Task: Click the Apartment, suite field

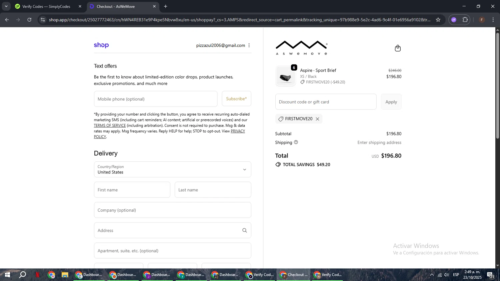Action: click(x=172, y=251)
